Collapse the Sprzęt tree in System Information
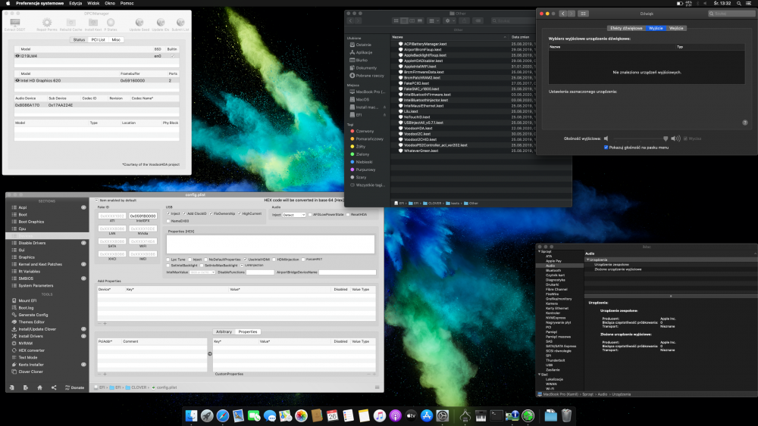 tap(540, 251)
